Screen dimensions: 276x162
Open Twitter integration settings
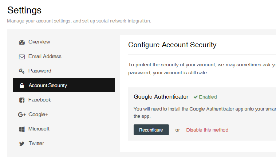(x=36, y=143)
